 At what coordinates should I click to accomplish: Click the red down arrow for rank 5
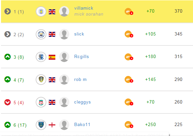8,102
